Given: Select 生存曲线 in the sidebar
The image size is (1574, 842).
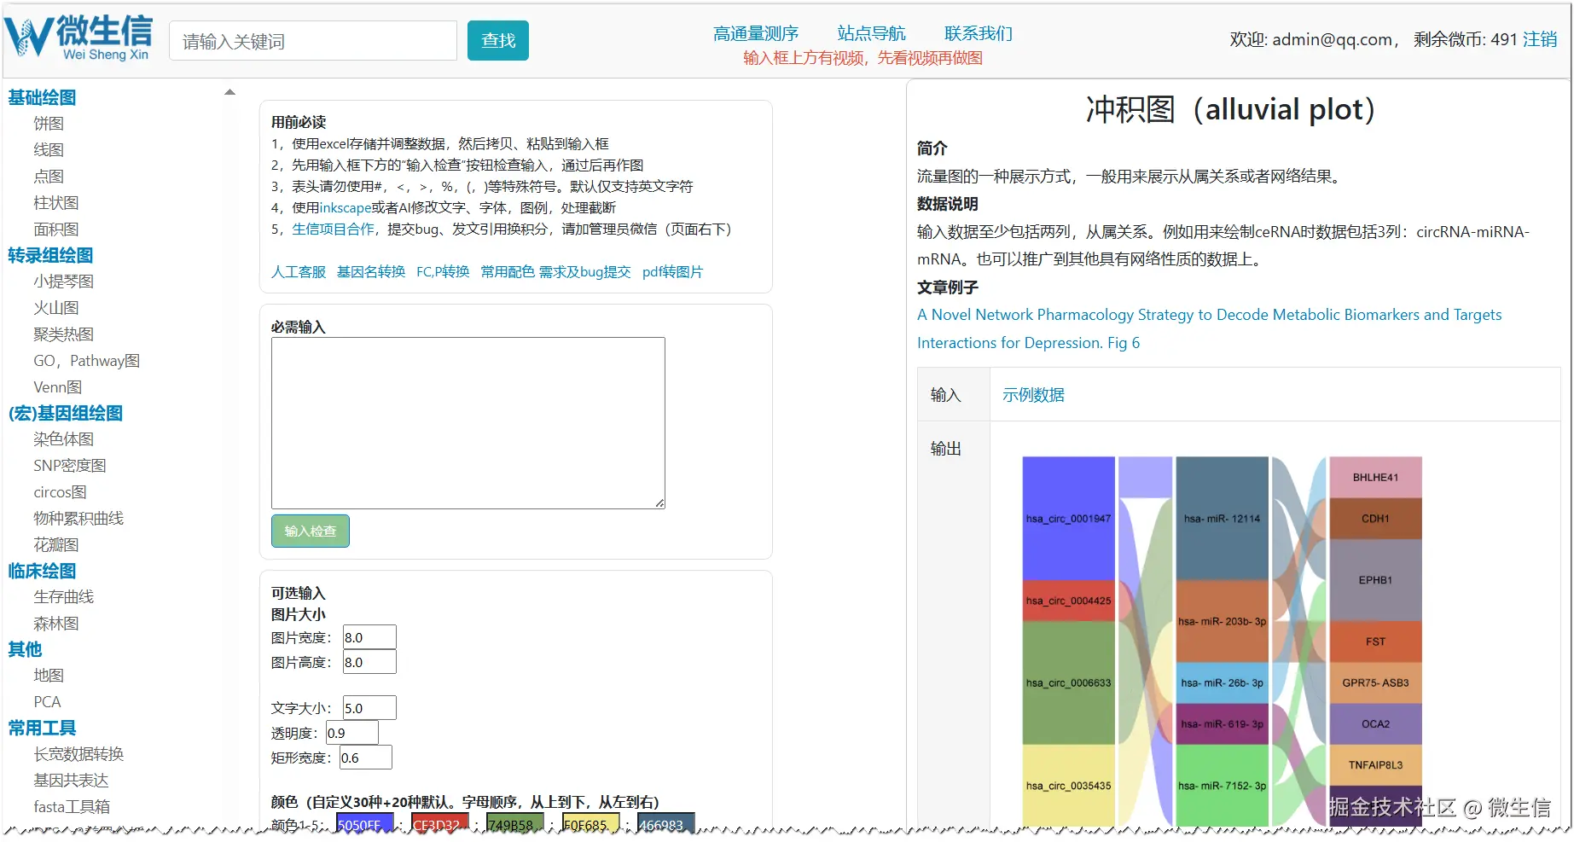Looking at the screenshot, I should pyautogui.click(x=64, y=597).
